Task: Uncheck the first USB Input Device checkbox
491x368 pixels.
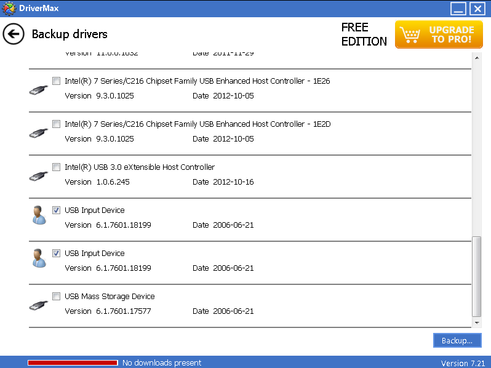Action: [x=57, y=210]
